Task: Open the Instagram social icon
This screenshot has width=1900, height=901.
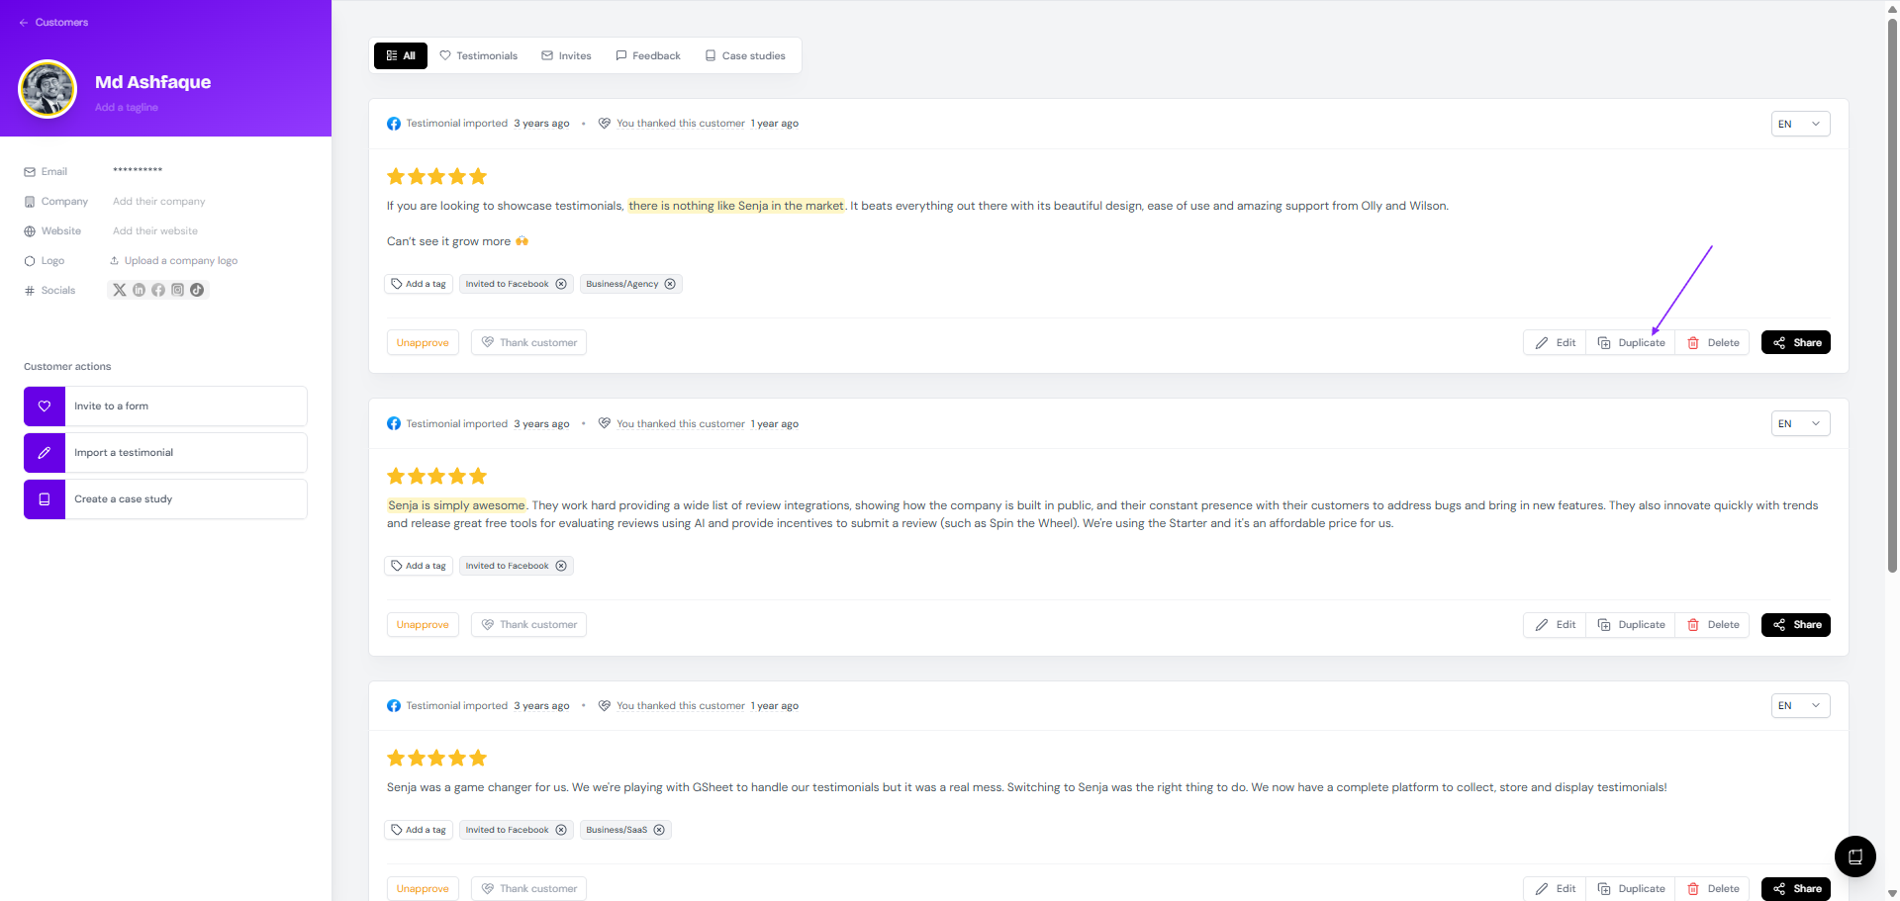Action: 178,290
